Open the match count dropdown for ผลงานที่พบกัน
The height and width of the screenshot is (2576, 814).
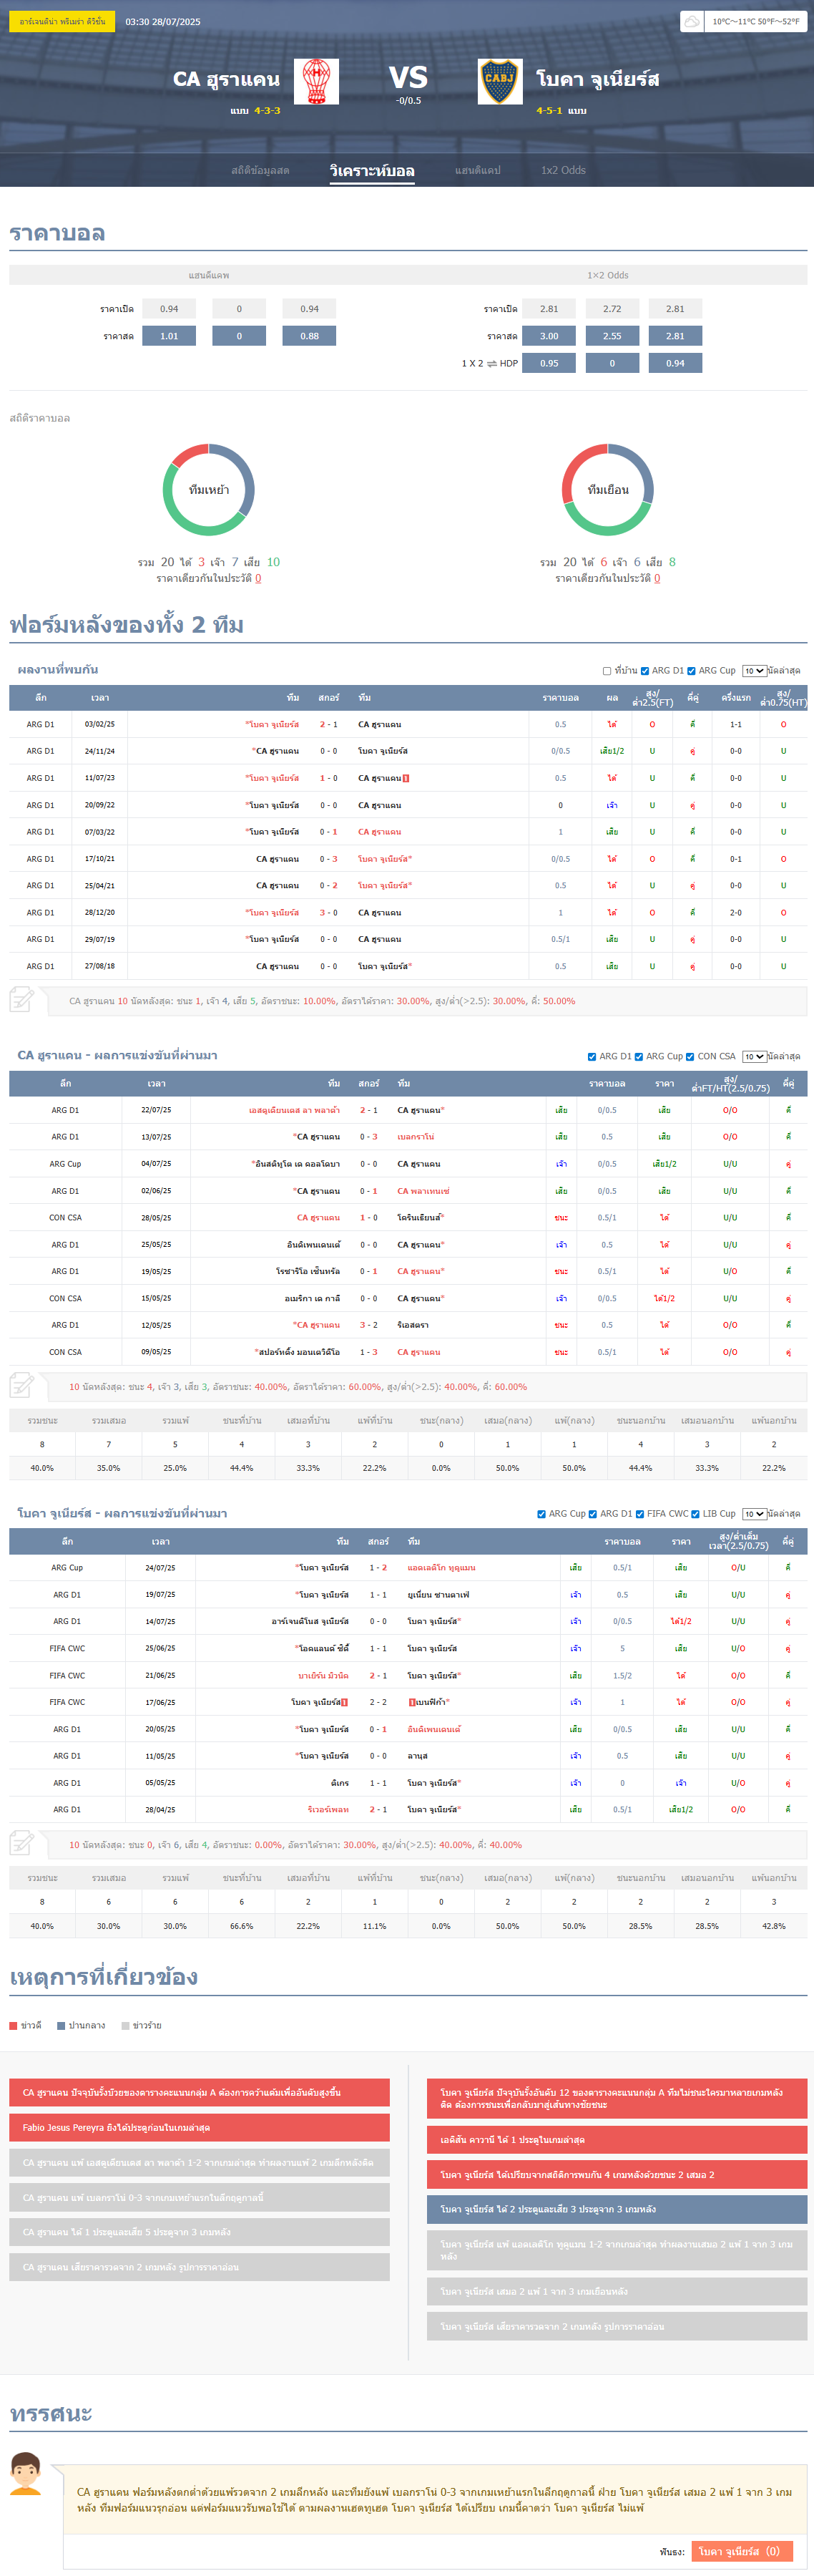coord(754,671)
